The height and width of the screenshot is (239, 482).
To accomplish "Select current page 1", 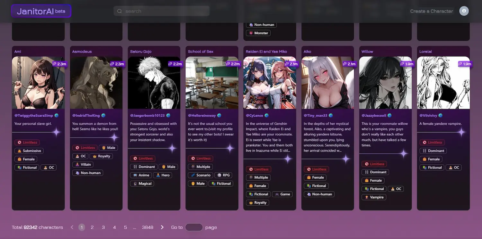I will coord(82,227).
